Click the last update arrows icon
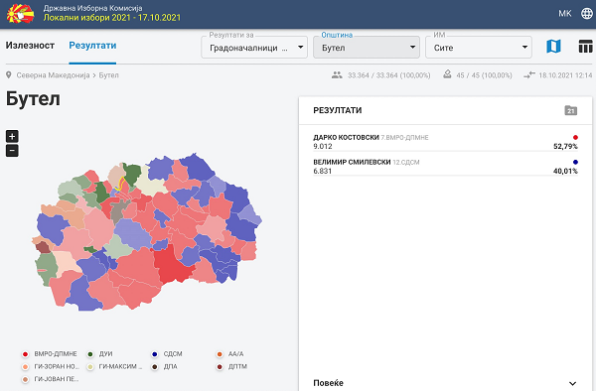This screenshot has height=391, width=596. point(529,75)
